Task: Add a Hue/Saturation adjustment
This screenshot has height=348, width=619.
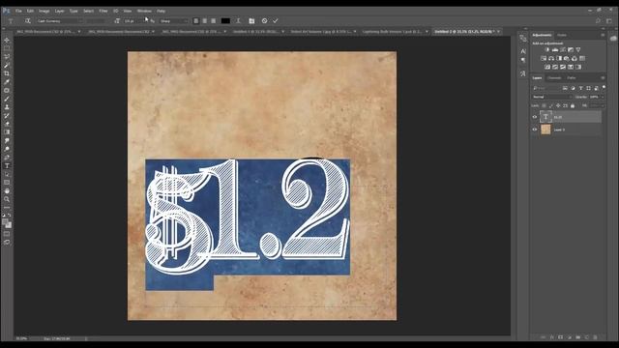Action: coord(544,58)
